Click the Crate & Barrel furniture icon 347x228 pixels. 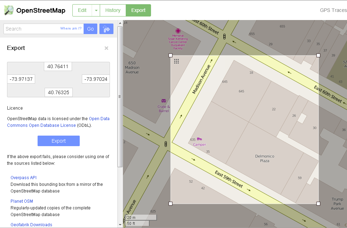pyautogui.click(x=164, y=101)
